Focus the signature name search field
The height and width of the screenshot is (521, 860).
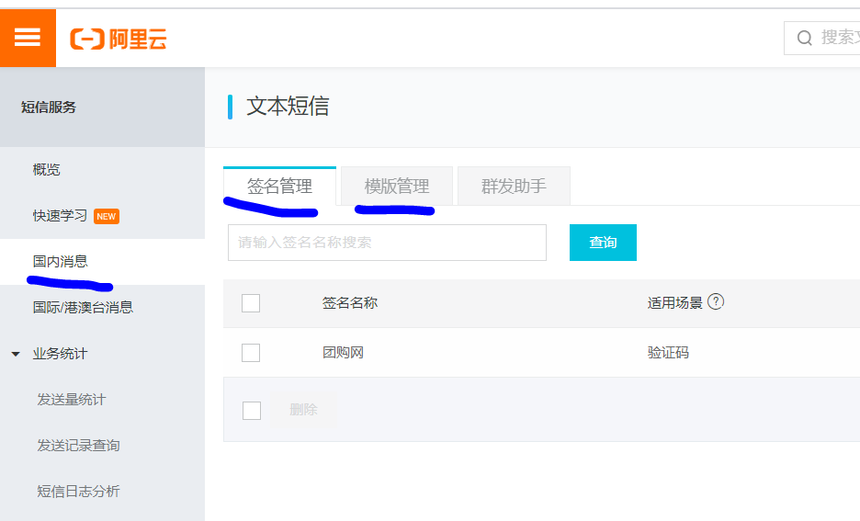pyautogui.click(x=387, y=243)
